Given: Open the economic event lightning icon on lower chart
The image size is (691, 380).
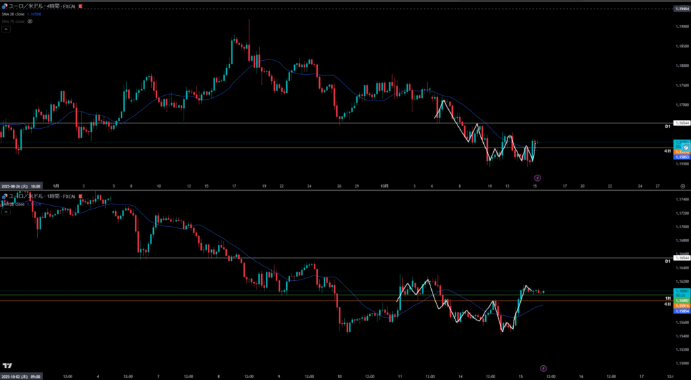Looking at the screenshot, I should pyautogui.click(x=543, y=368).
